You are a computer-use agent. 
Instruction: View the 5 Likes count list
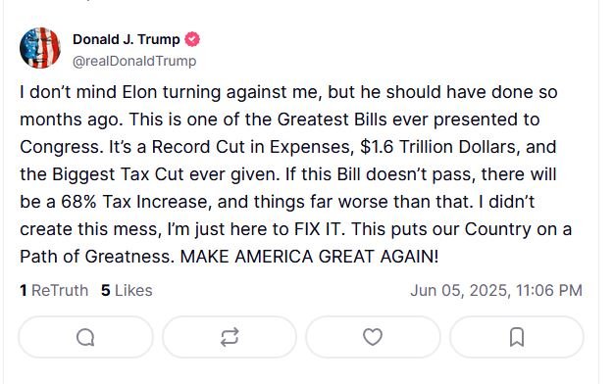127,290
